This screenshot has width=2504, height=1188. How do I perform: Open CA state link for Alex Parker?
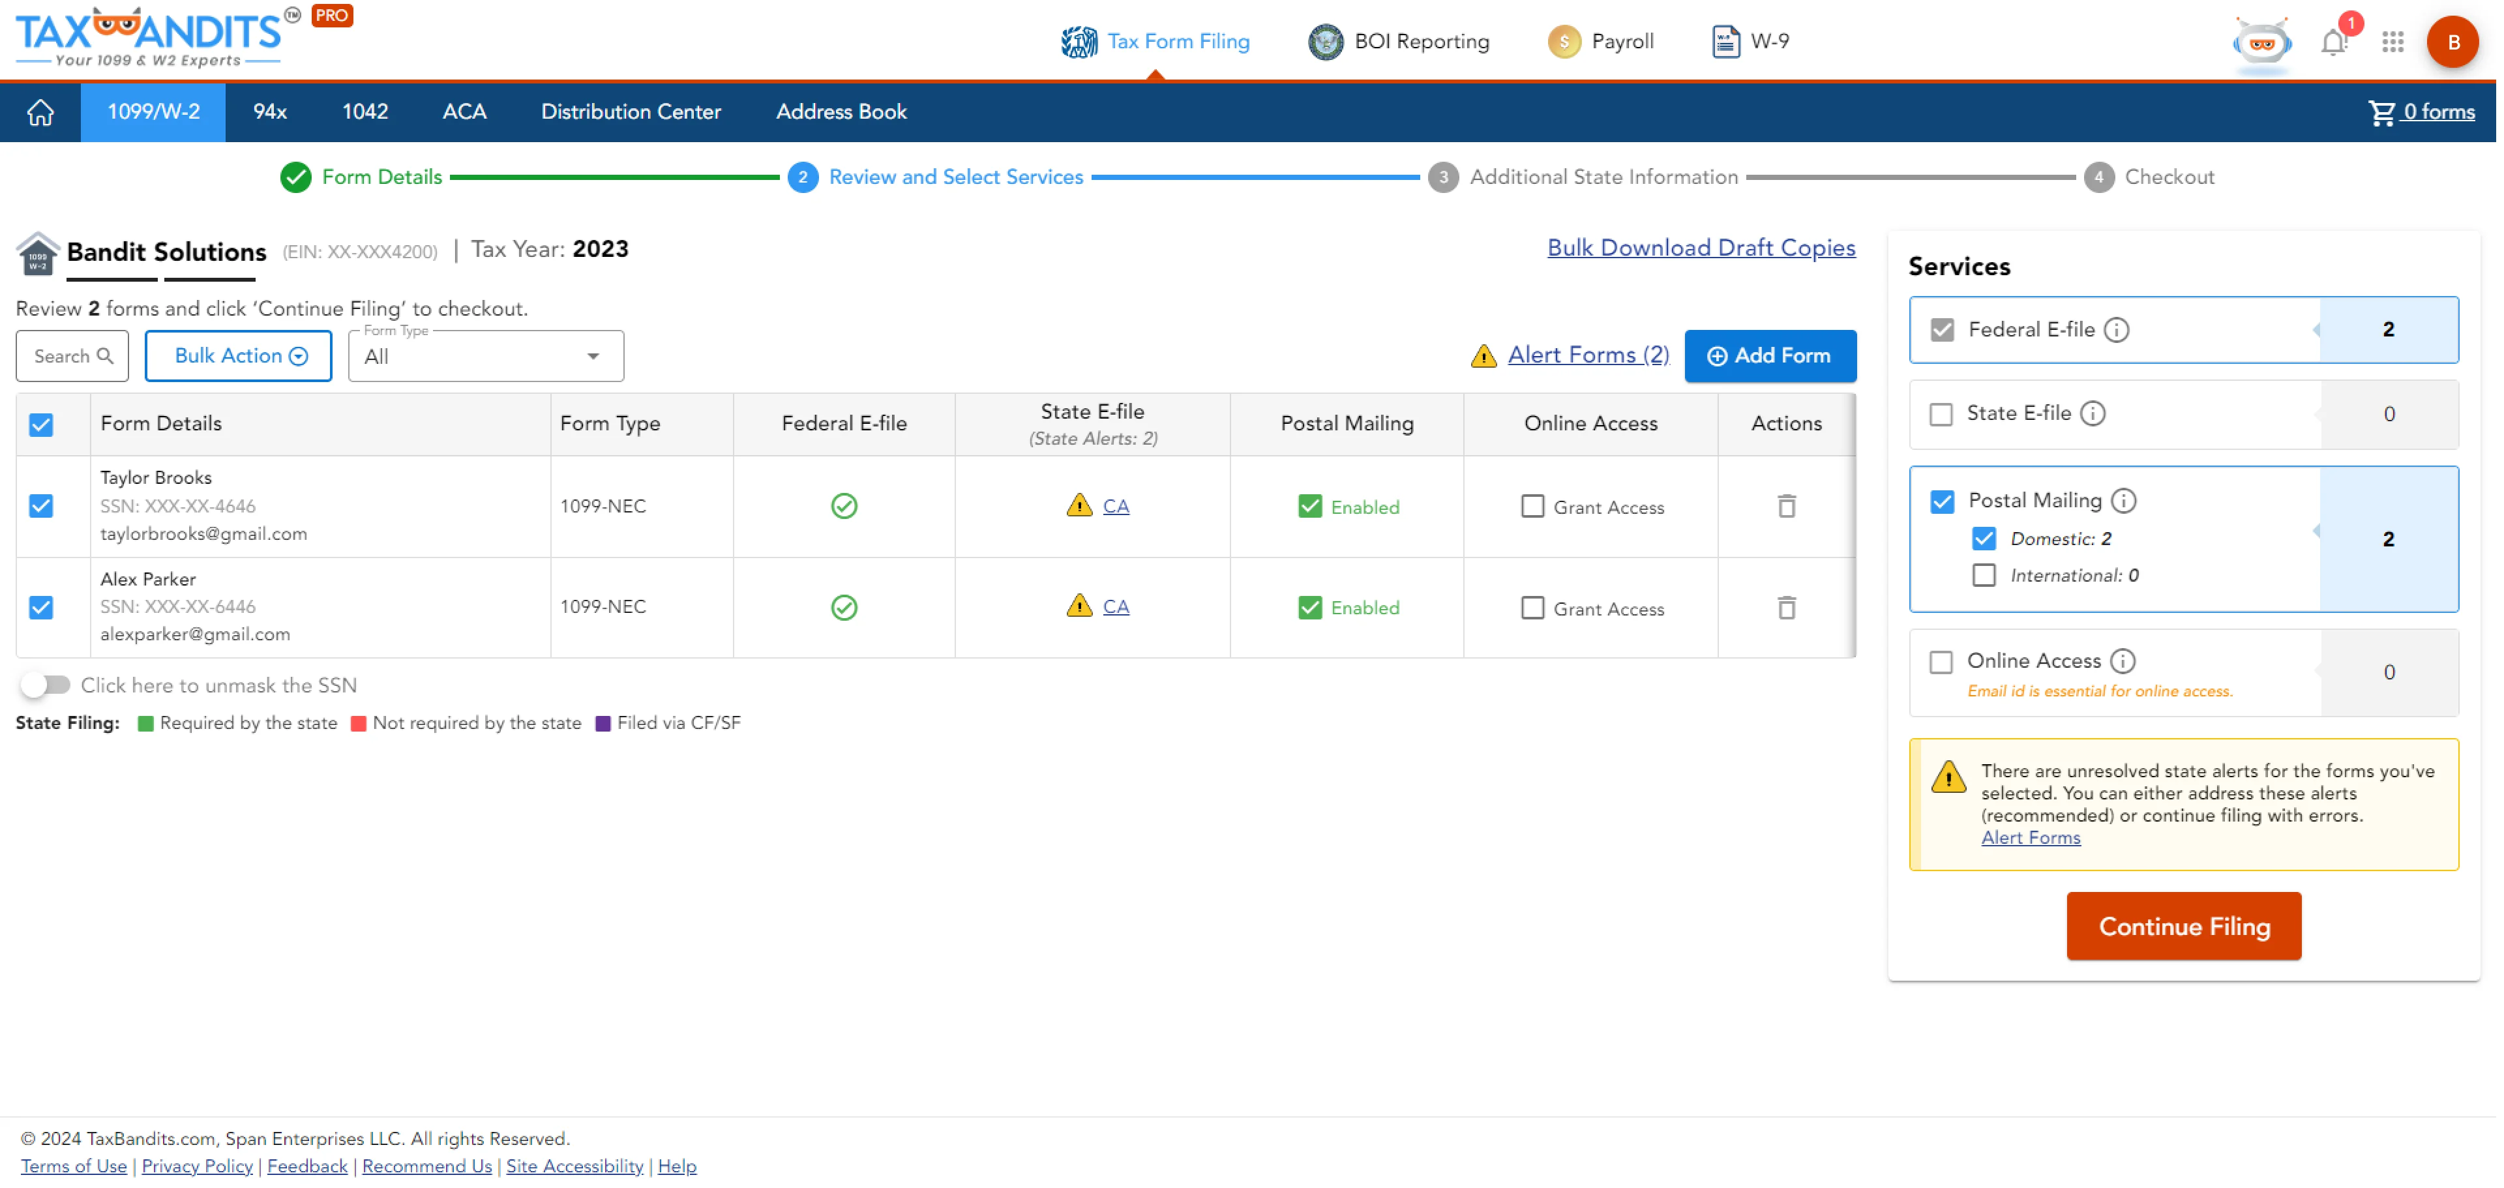click(x=1115, y=608)
